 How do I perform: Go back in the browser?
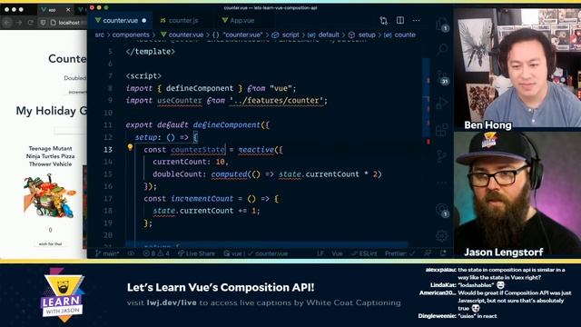(7, 23)
